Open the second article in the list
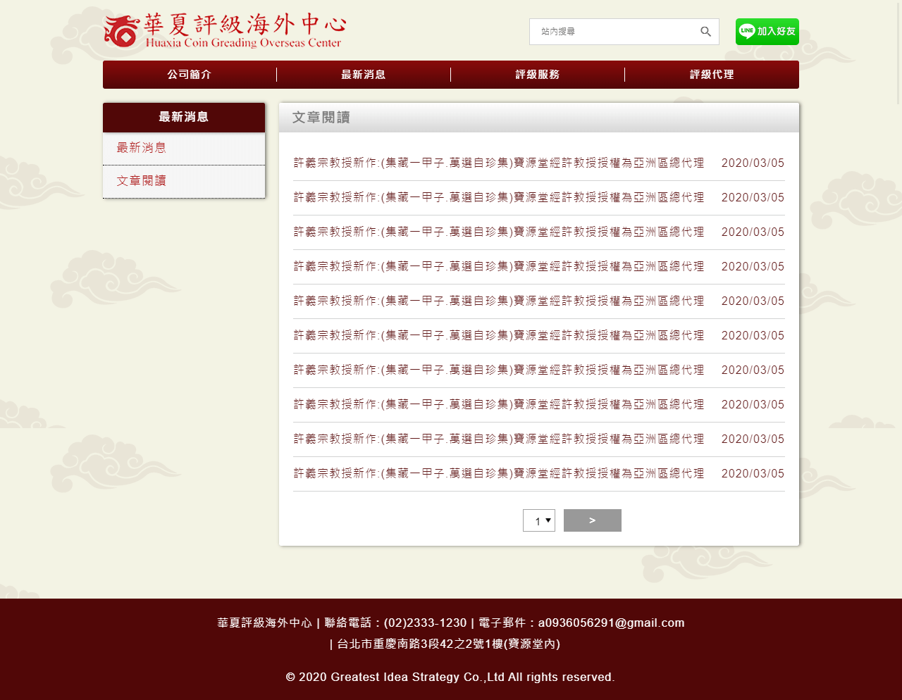 [499, 198]
